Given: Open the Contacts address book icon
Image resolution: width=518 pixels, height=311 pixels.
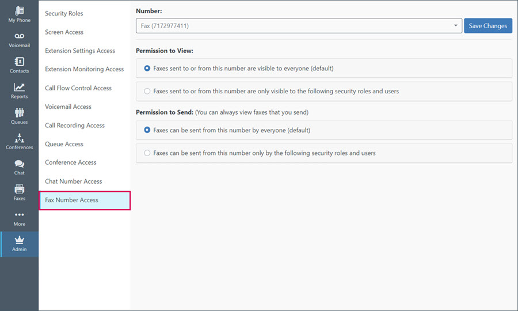Looking at the screenshot, I should (19, 62).
